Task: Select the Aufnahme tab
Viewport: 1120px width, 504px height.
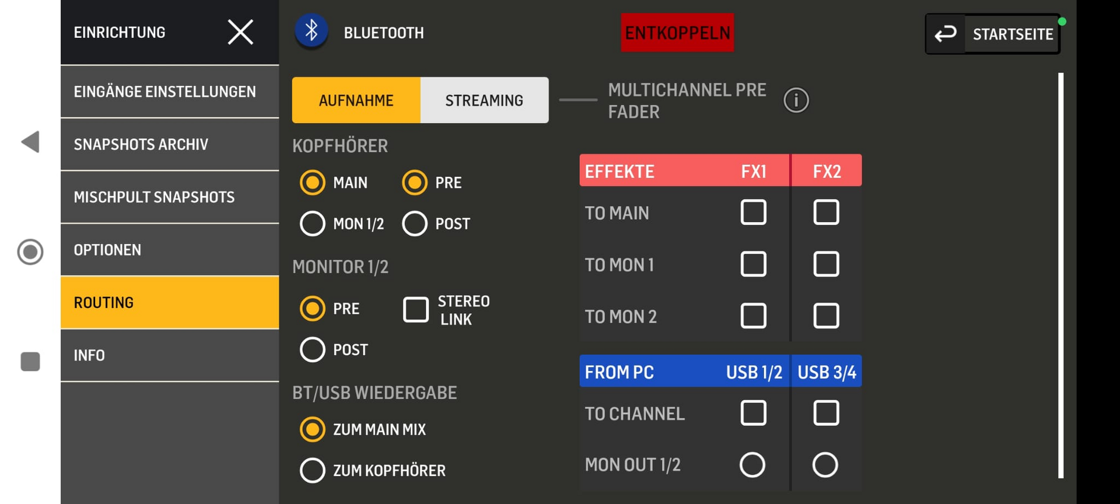Action: coord(356,100)
